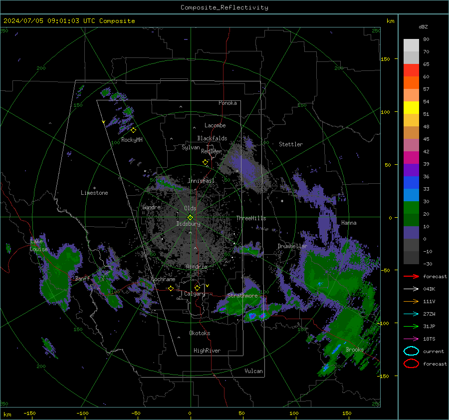Image resolution: width=449 pixels, height=420 pixels.
Task: Click the Strathmore label
Action: (x=242, y=296)
